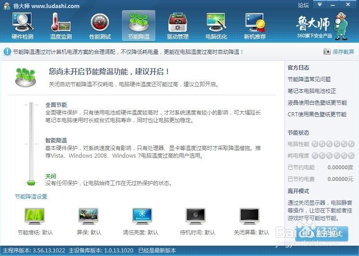Select 节能降温 clover icon in toolbar

(139, 22)
